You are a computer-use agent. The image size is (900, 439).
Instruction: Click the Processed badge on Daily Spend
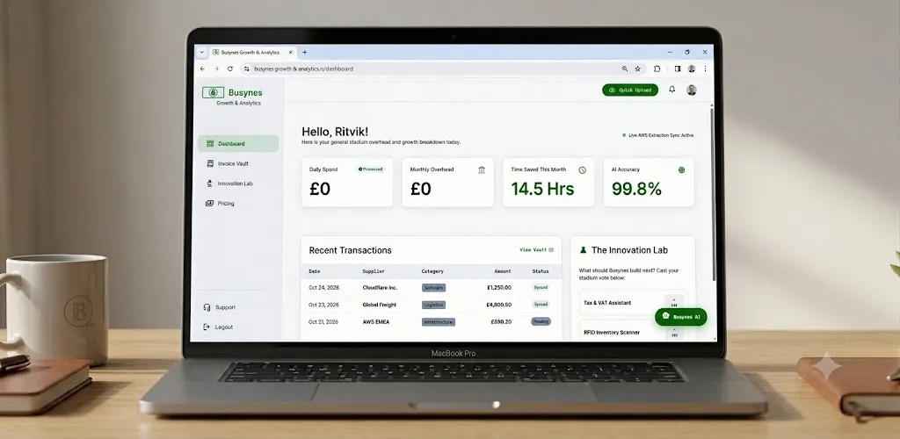click(370, 169)
